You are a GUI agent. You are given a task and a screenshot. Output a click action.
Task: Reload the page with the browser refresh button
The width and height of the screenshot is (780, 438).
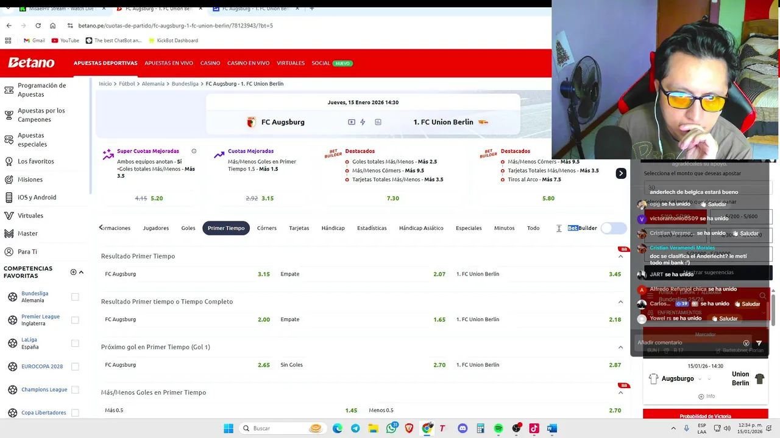(x=38, y=26)
